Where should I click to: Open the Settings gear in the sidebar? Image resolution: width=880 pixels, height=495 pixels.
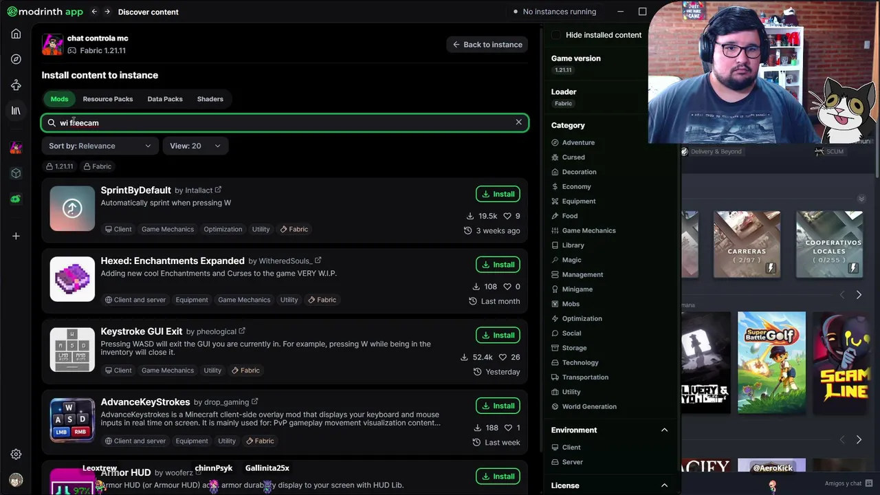point(16,454)
